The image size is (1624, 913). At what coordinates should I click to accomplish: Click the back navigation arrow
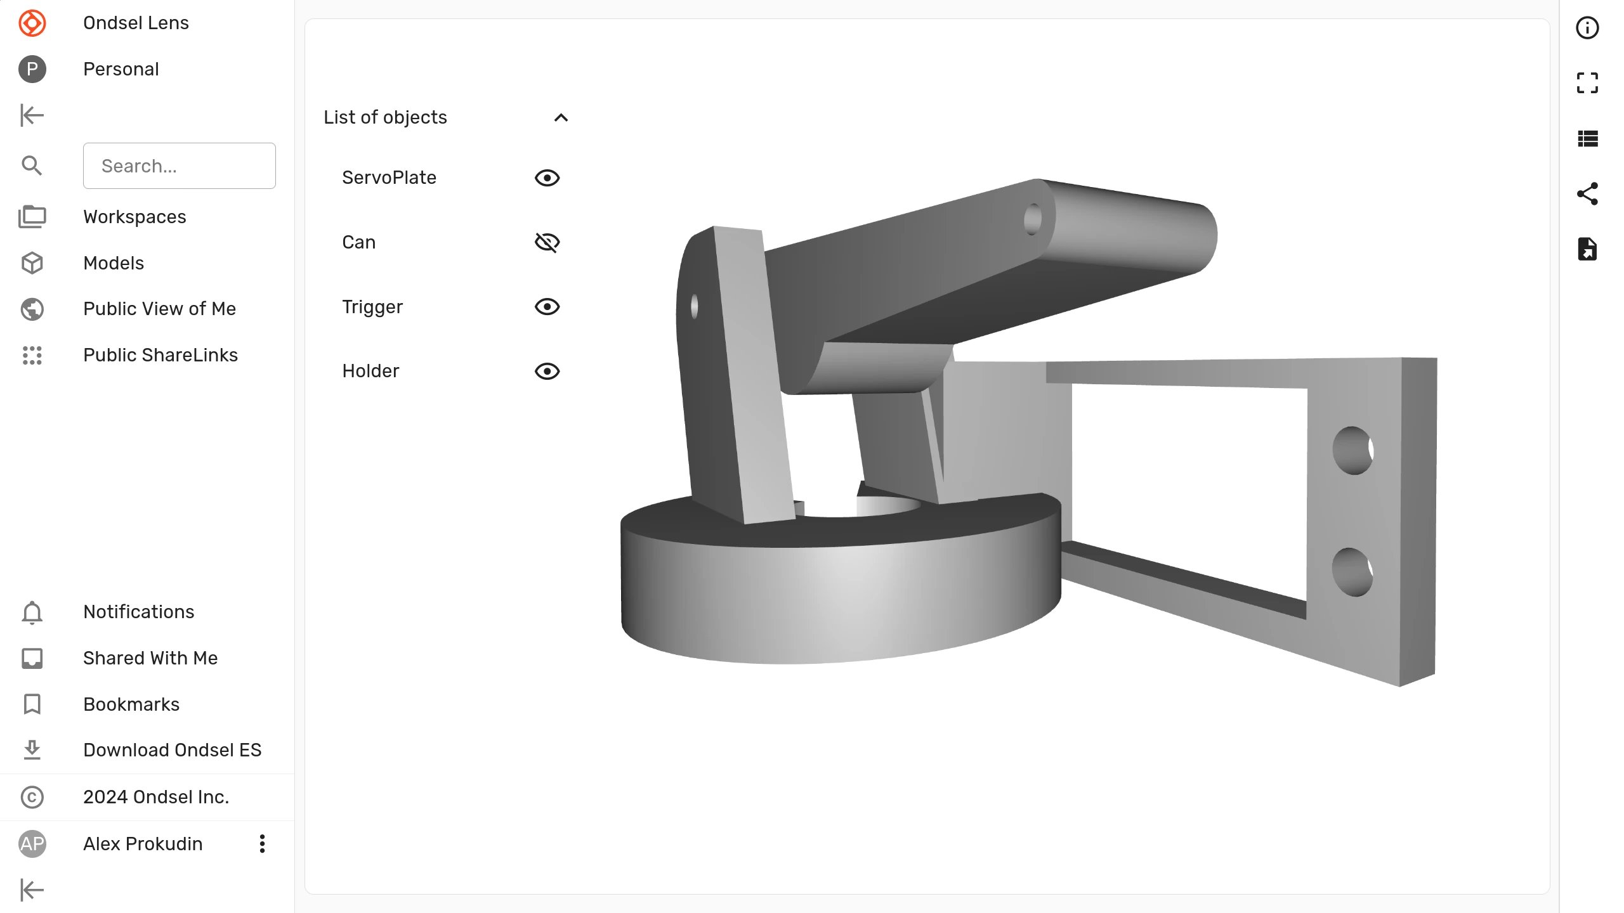pos(32,115)
